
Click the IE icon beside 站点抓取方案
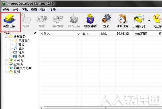(11, 68)
